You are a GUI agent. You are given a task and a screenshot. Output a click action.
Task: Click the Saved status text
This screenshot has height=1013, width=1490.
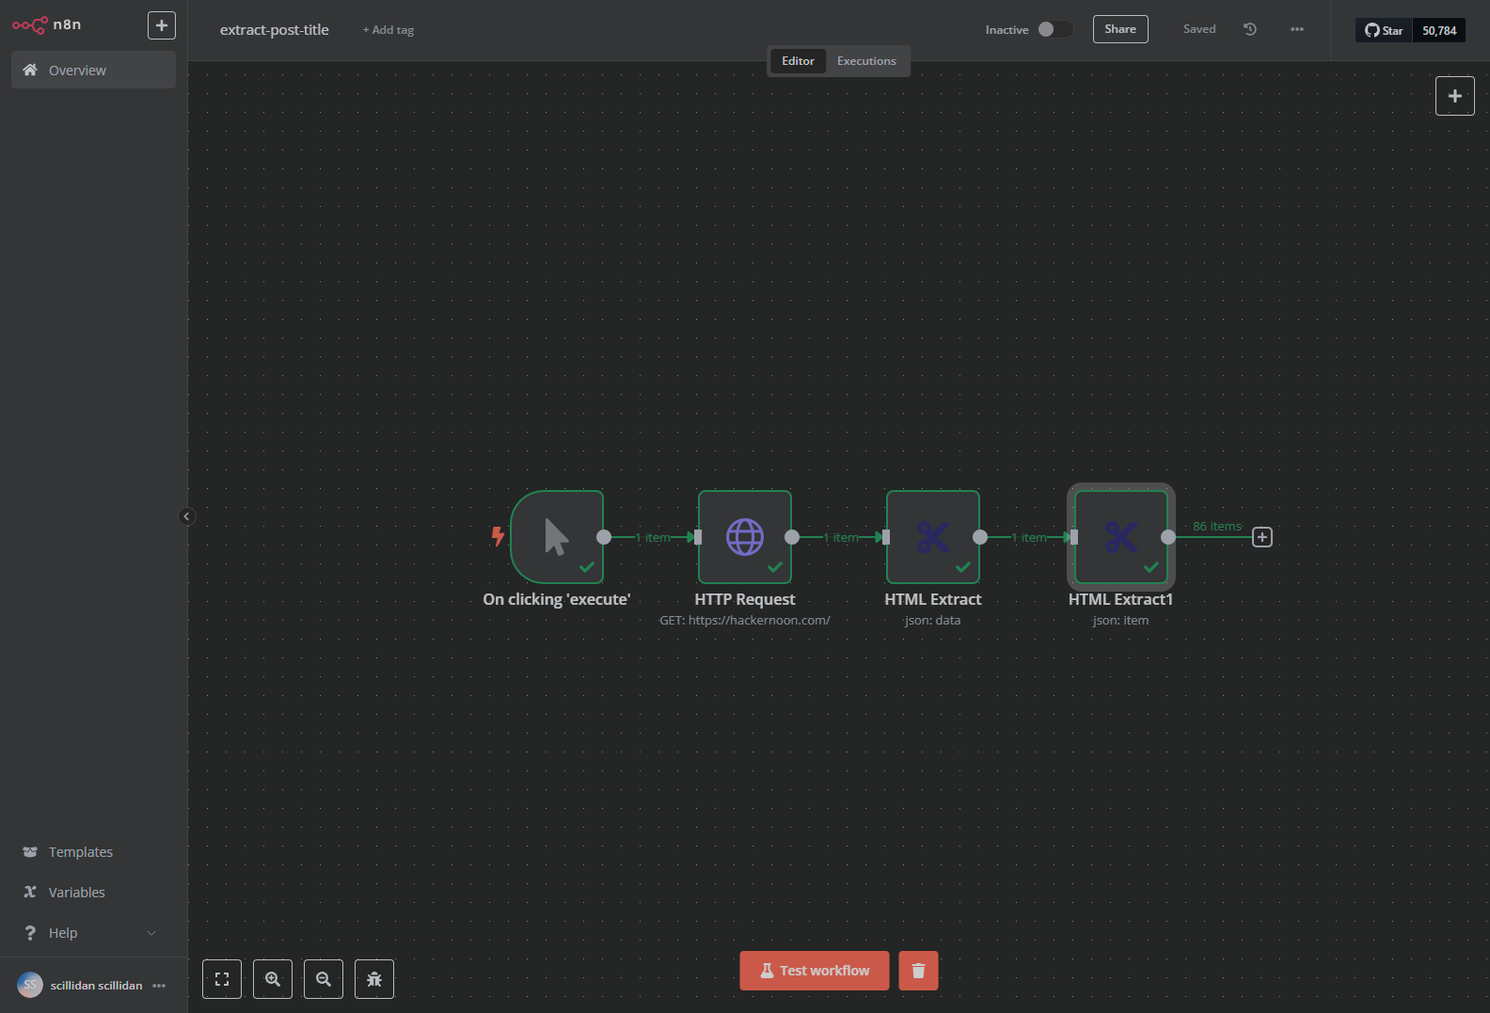click(1199, 29)
